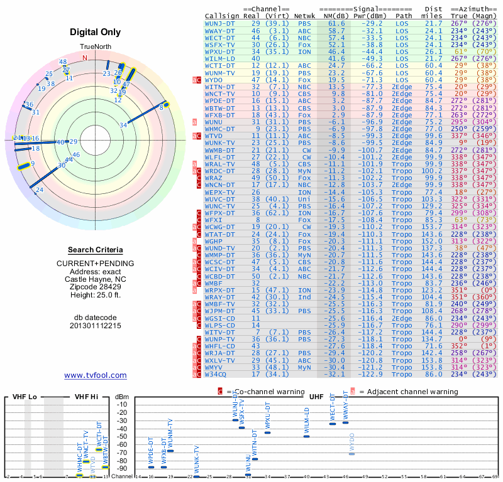Click the NM(dB) column header
Viewport: 503px width, 482px height.
point(336,16)
